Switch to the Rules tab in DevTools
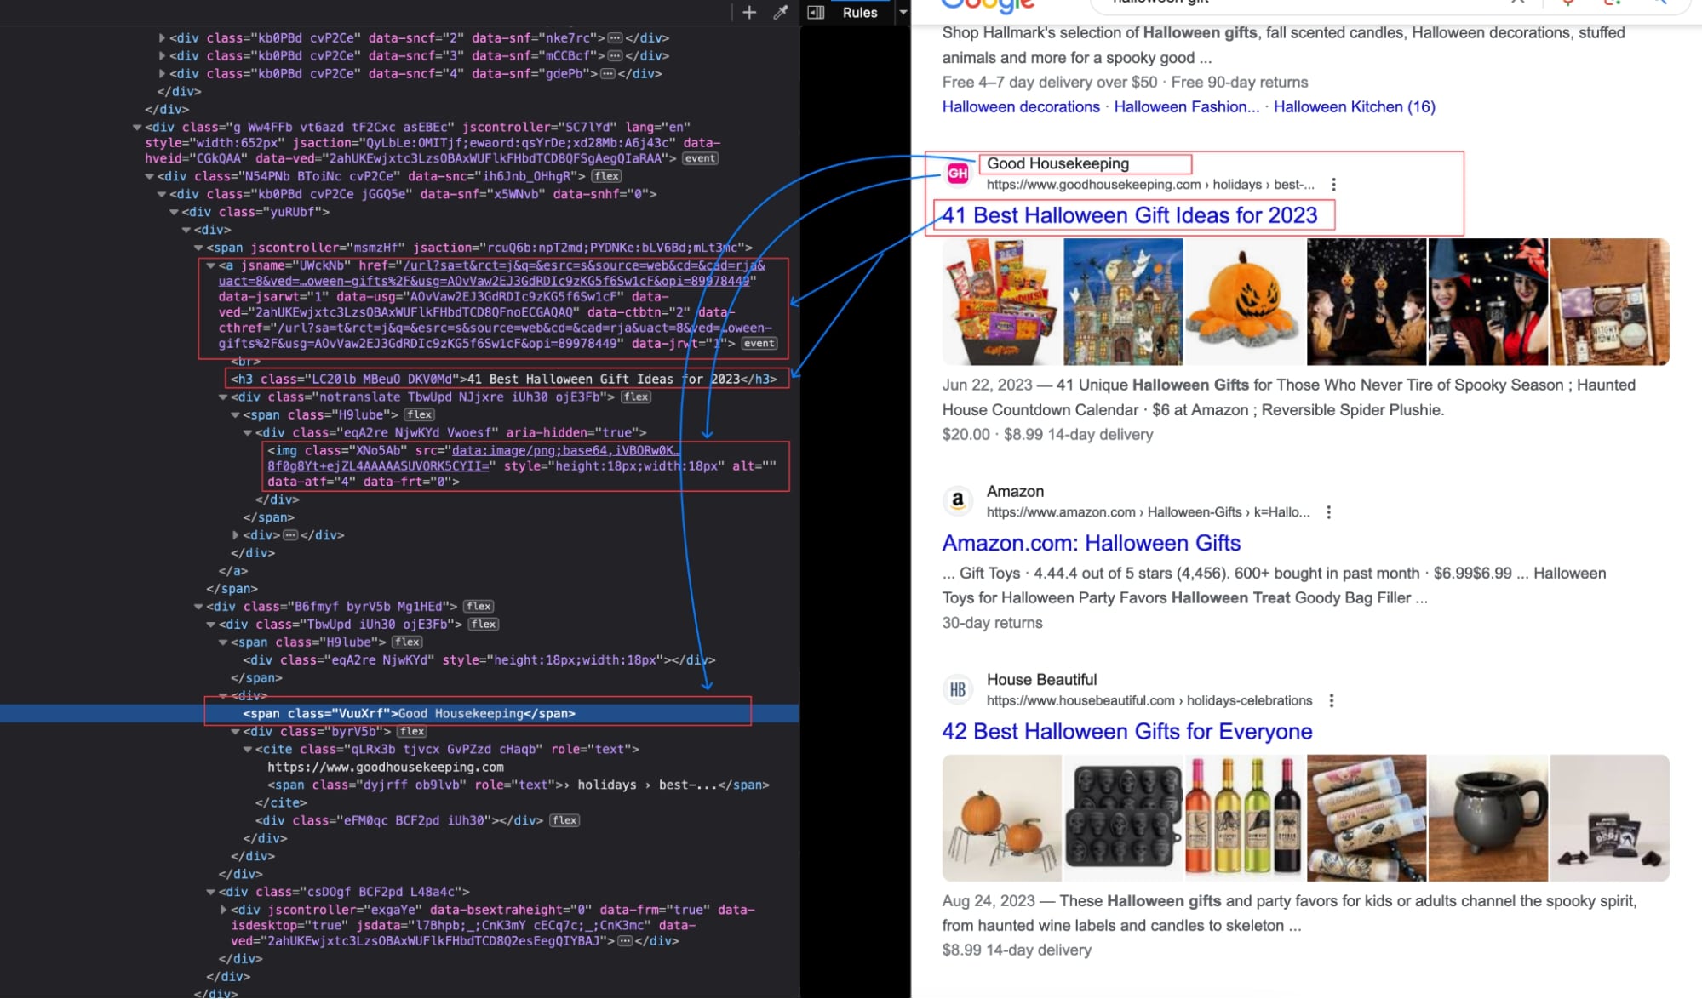Viewport: 1702px width, 999px height. pyautogui.click(x=858, y=13)
